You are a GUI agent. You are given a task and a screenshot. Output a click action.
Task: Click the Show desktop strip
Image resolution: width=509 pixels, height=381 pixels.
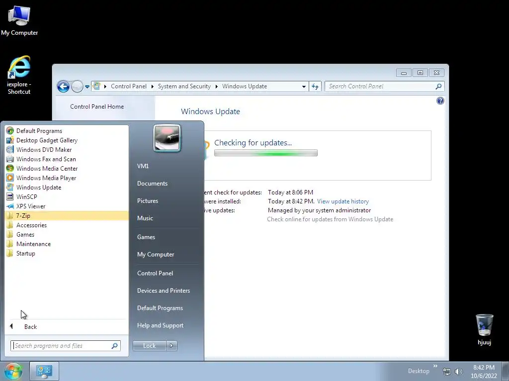click(506, 371)
